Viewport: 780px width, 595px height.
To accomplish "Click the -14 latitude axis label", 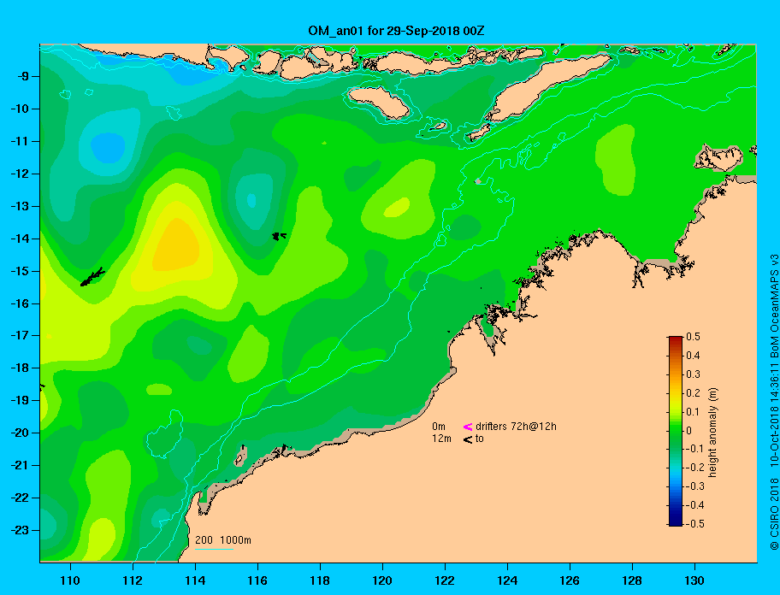I will coord(21,239).
